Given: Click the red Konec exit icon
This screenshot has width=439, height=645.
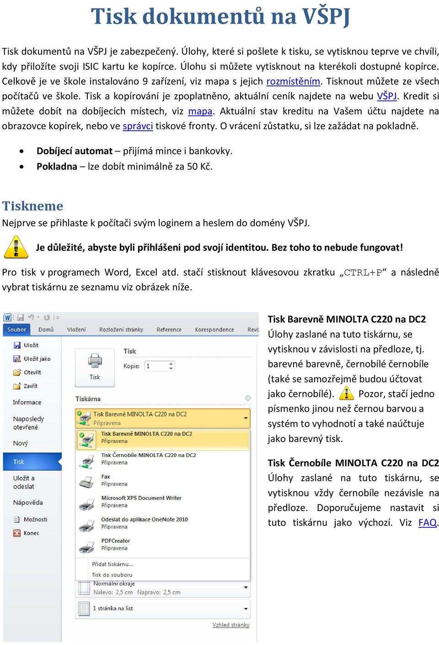Looking at the screenshot, I should tap(17, 533).
